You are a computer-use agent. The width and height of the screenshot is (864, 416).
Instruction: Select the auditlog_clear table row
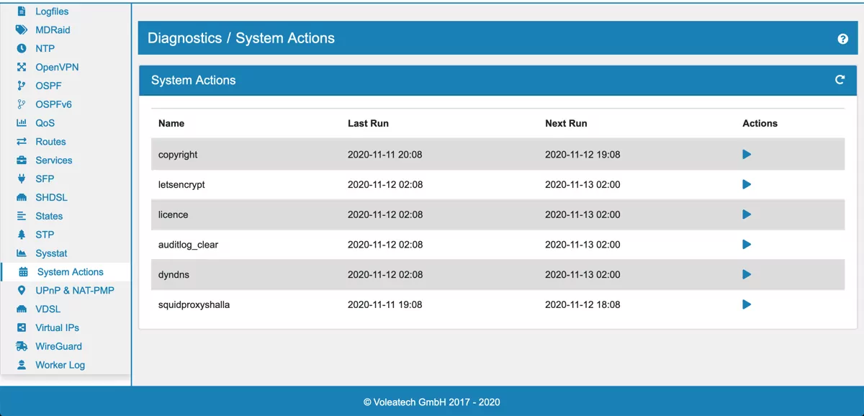pos(432,244)
